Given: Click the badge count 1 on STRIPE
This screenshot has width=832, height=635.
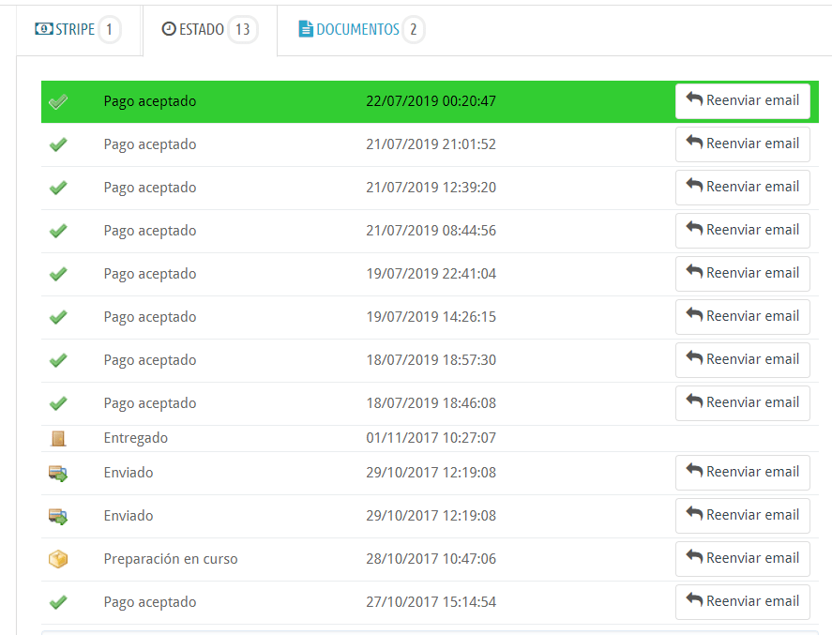Looking at the screenshot, I should coord(109,29).
